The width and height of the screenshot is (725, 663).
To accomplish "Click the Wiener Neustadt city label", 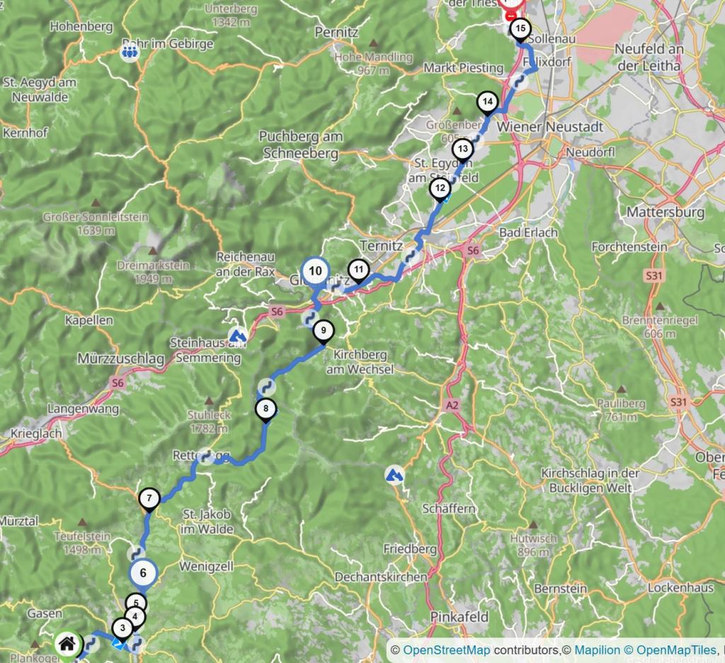I will [x=549, y=127].
